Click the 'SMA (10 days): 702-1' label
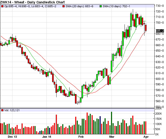Screen dimensions: 166x139 (116, 6)
